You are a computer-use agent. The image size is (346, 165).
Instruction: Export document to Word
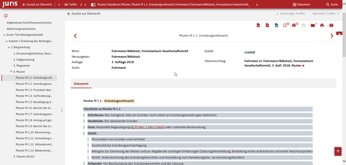(x=276, y=25)
